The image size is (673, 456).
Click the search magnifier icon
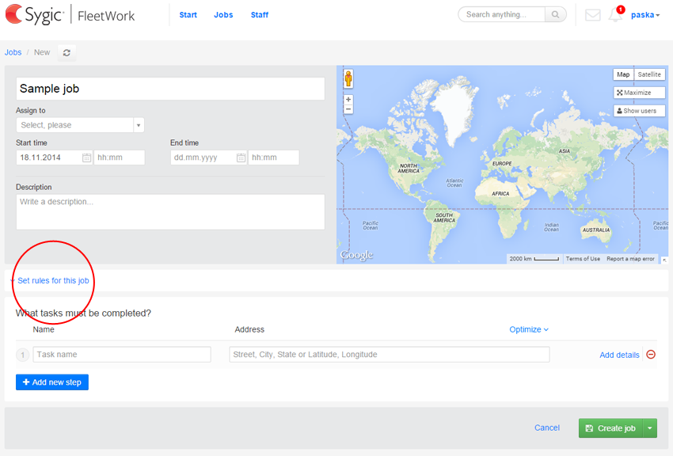pyautogui.click(x=555, y=14)
